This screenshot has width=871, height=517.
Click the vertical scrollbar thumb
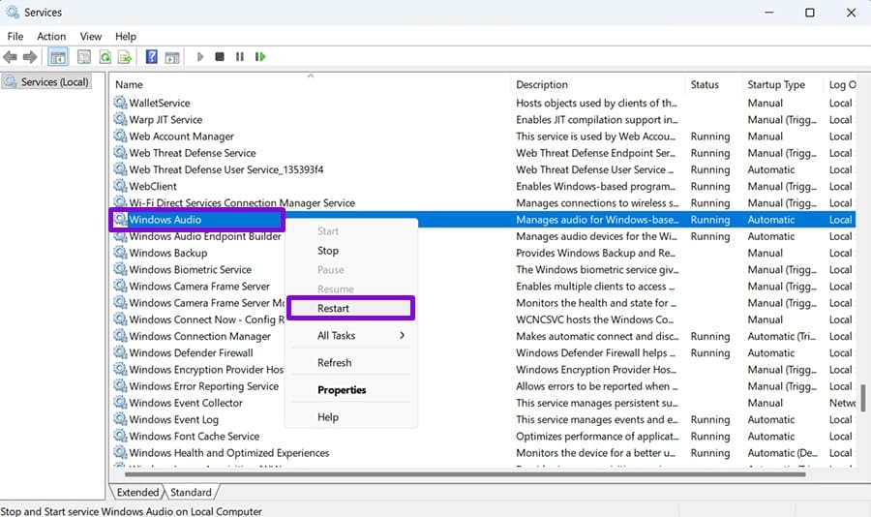[x=863, y=398]
